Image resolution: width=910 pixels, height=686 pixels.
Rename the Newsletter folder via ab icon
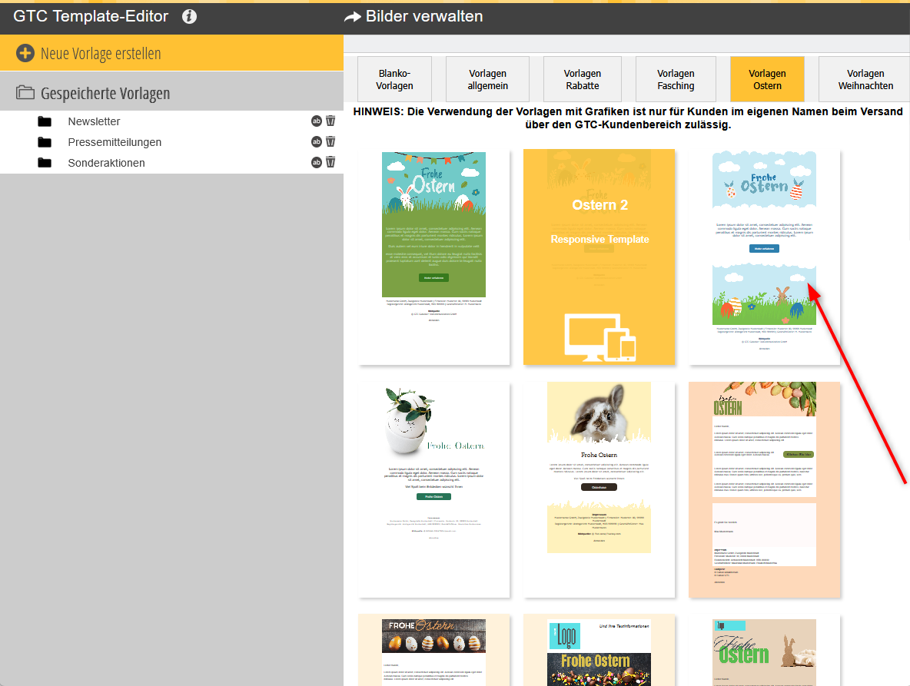point(316,121)
